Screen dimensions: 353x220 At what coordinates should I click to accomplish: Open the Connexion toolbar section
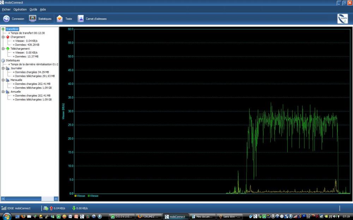coord(14,19)
